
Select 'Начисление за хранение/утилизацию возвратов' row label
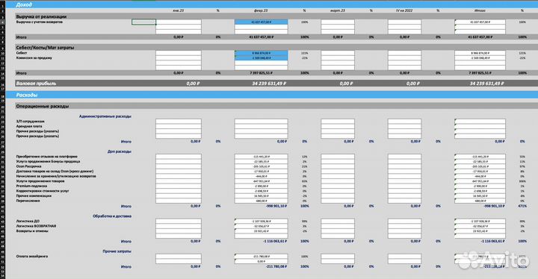point(56,176)
